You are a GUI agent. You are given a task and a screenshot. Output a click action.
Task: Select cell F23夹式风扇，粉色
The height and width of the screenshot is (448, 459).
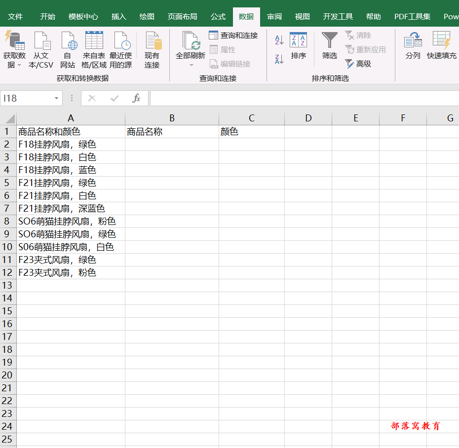(x=71, y=273)
